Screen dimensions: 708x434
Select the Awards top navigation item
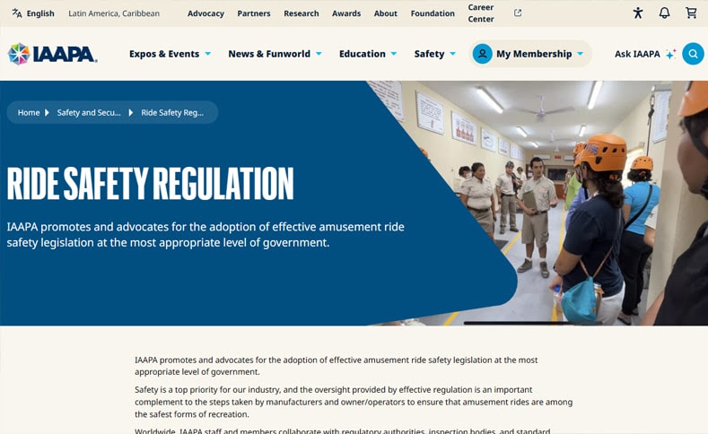click(346, 13)
